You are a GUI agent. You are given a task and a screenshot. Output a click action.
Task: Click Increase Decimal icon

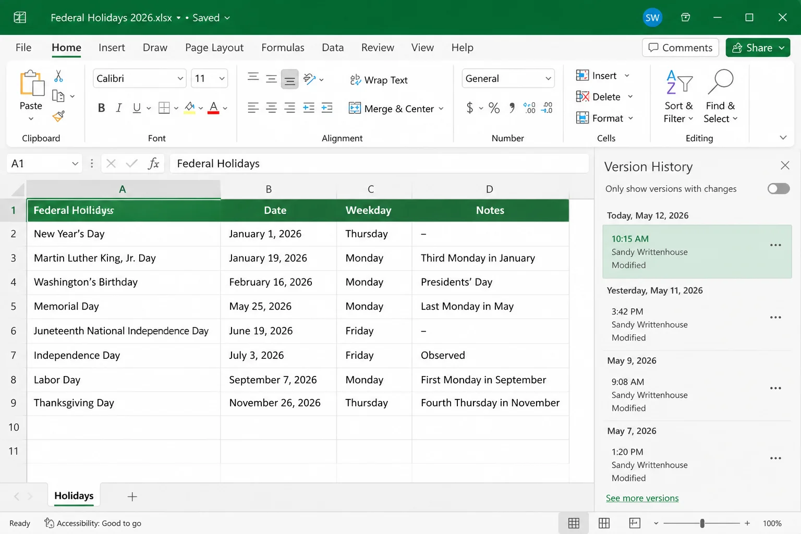click(529, 108)
